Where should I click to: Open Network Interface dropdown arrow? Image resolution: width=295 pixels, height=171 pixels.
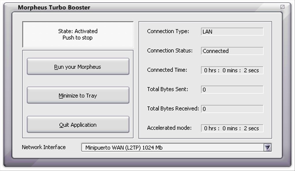tap(267, 147)
